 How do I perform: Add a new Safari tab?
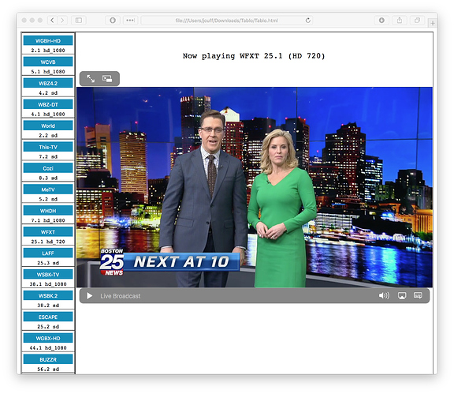tap(432, 23)
